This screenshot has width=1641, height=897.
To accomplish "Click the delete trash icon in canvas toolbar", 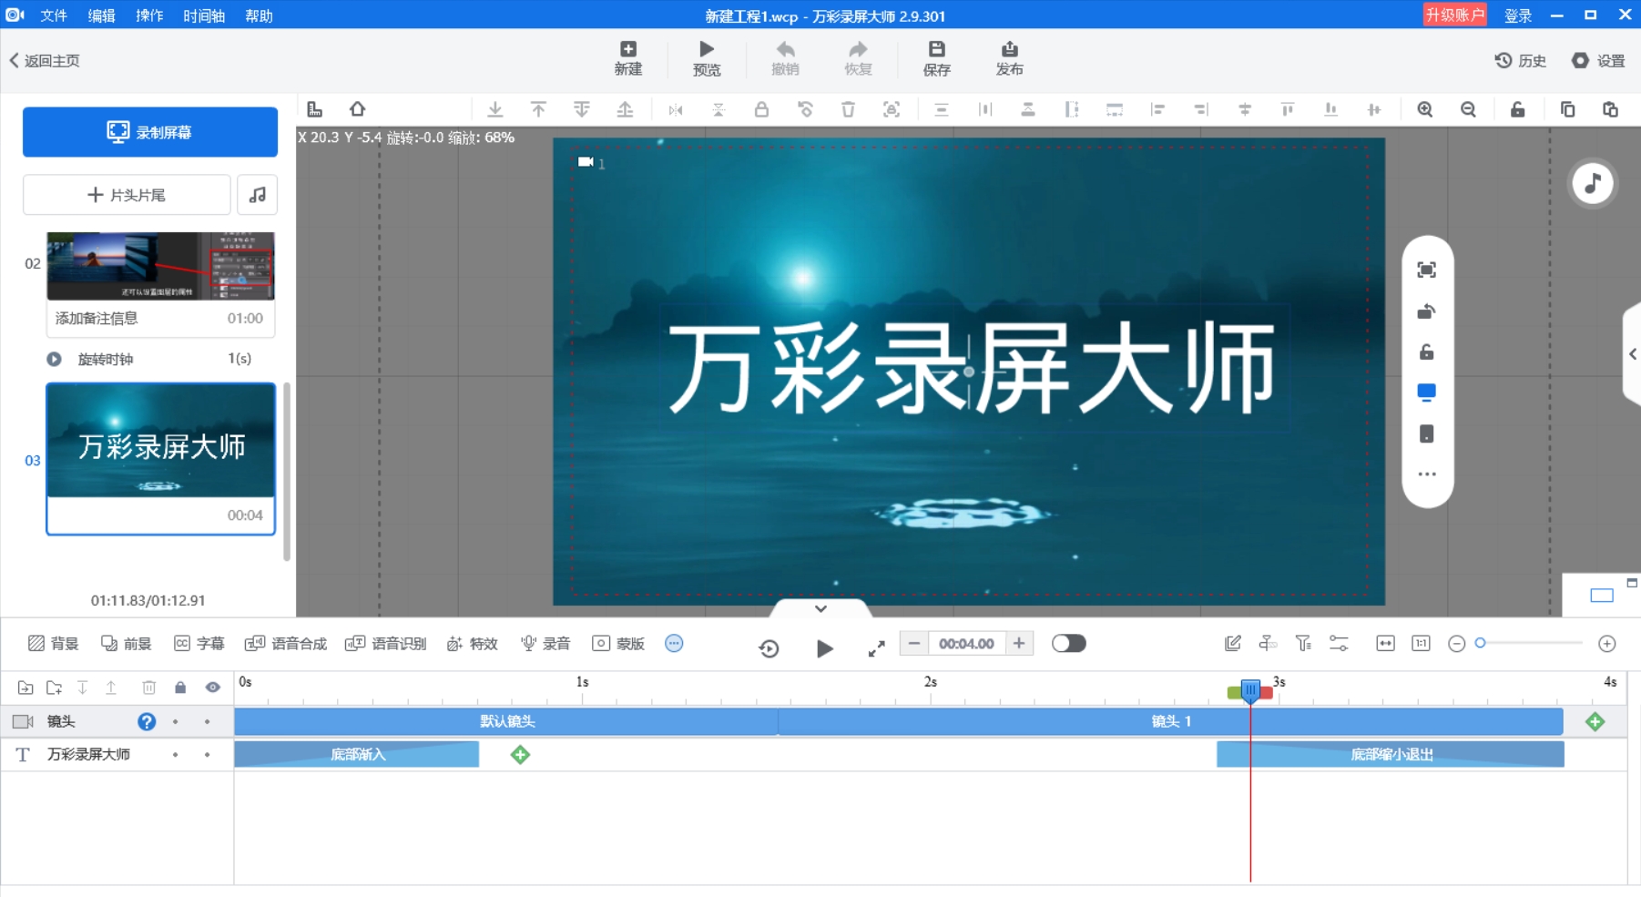I will pyautogui.click(x=848, y=109).
